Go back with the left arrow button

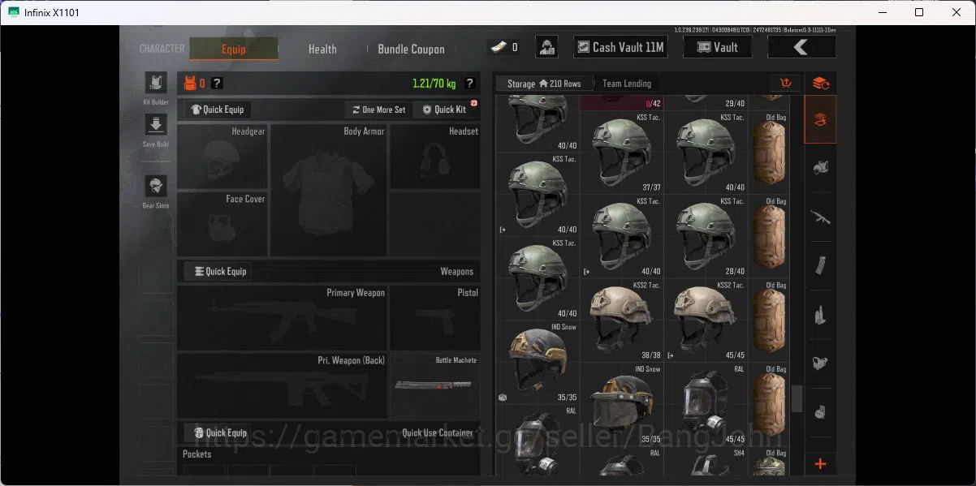tap(801, 47)
